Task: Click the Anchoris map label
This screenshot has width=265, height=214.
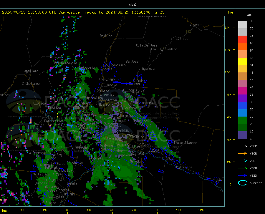Action: 76,162
